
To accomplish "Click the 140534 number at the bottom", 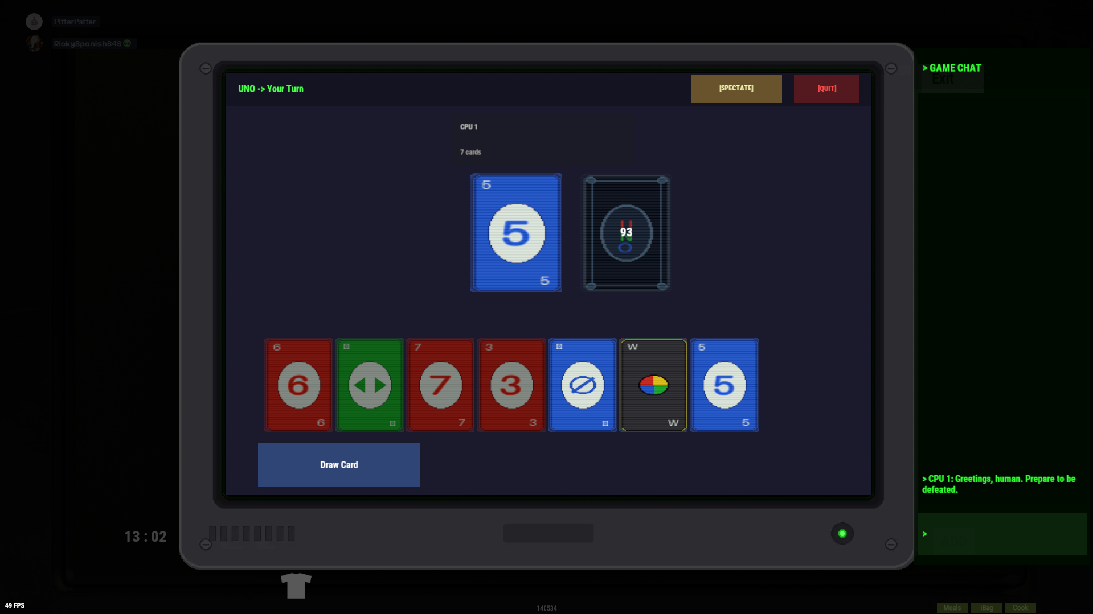I will coord(547,608).
